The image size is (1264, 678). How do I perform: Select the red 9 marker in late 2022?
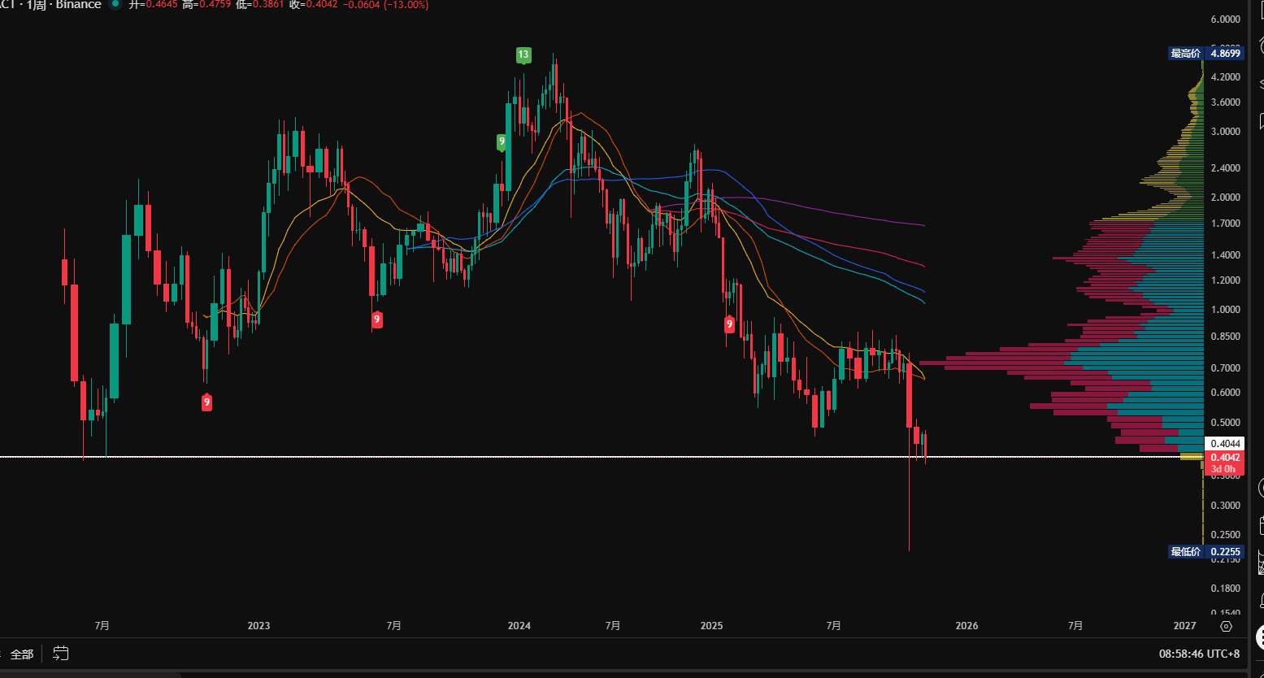tap(207, 402)
